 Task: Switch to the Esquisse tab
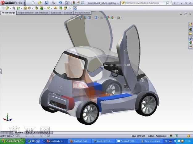56,13
